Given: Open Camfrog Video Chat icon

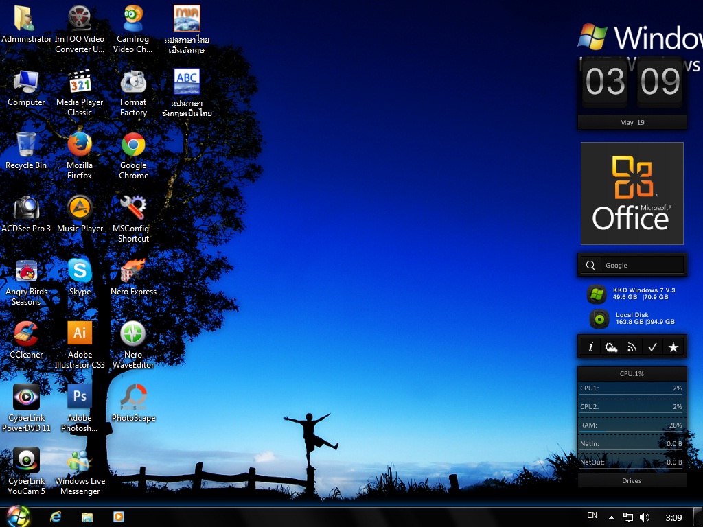Looking at the screenshot, I should click(x=132, y=19).
